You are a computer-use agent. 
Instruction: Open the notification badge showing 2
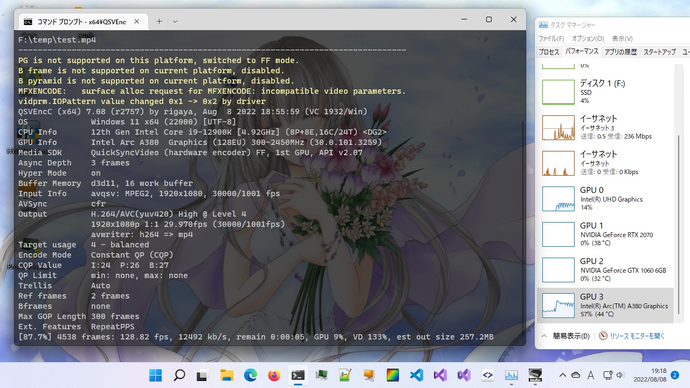coord(675,375)
